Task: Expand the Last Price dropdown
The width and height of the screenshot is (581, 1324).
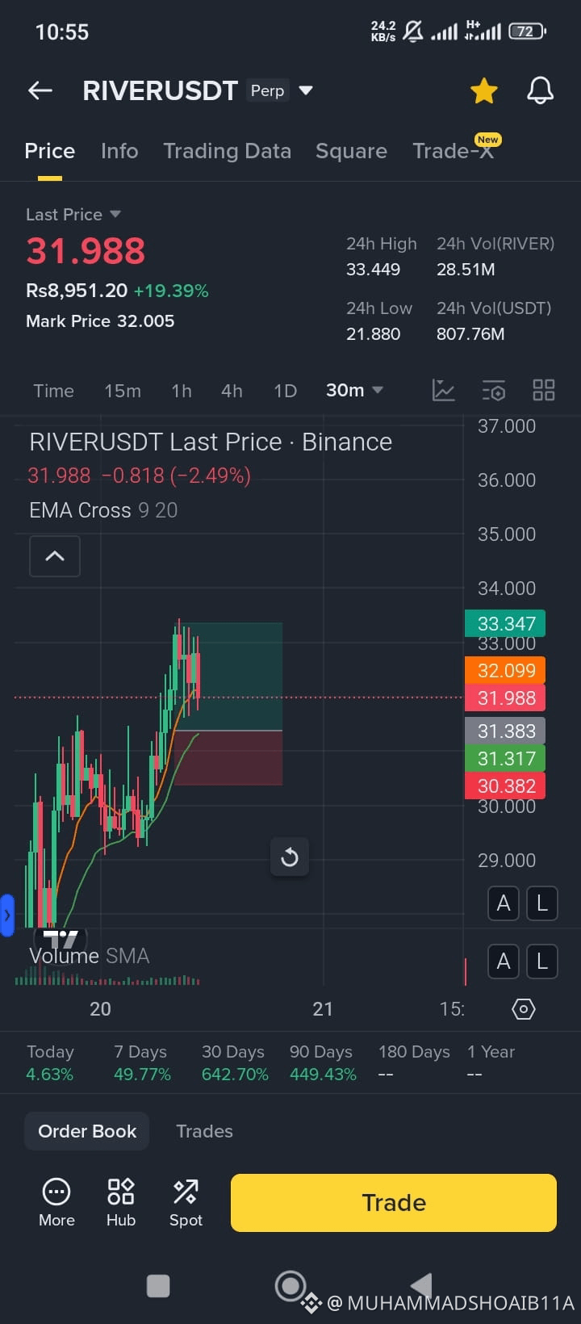Action: (73, 215)
